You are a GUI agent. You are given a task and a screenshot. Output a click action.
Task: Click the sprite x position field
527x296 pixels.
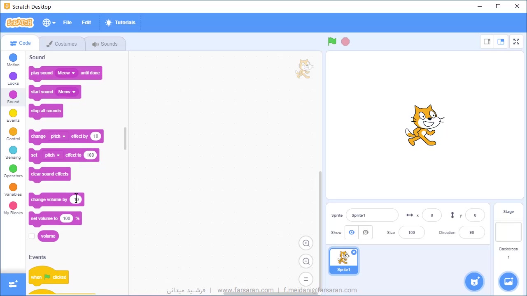[x=431, y=215]
